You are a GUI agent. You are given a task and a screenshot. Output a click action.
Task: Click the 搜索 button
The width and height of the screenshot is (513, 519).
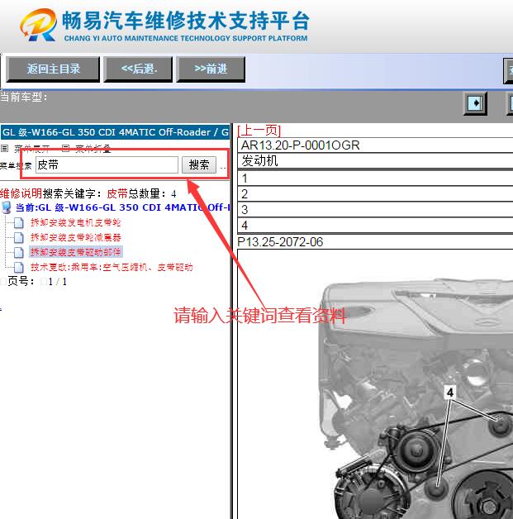pos(199,164)
